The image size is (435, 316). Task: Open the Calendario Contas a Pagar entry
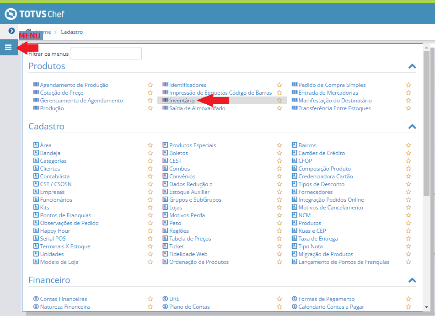(x=331, y=306)
